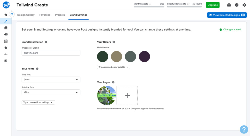Image resolution: width=250 pixels, height=136 pixels.
Task: Open the floating help chat bubble
Action: click(244, 130)
